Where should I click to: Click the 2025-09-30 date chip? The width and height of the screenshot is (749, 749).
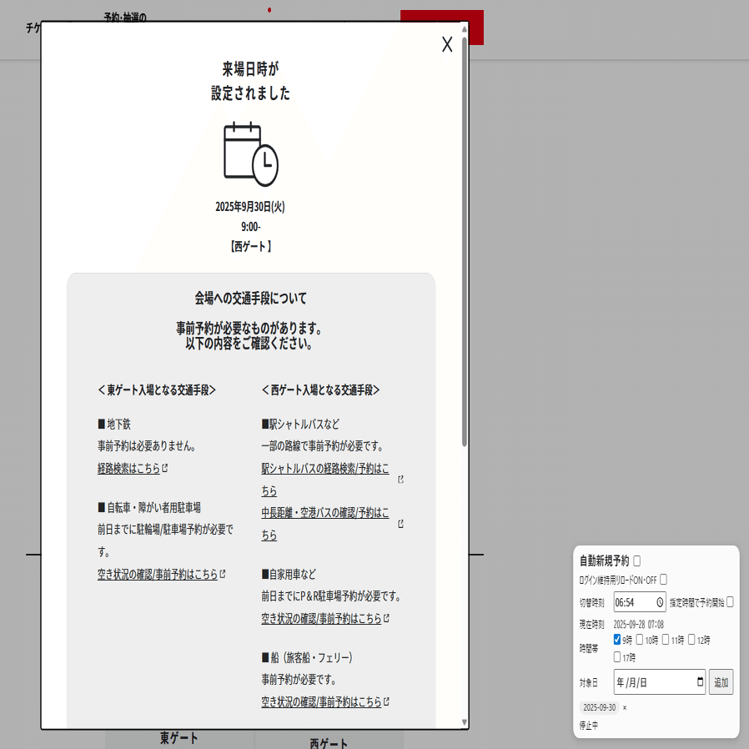pos(600,707)
